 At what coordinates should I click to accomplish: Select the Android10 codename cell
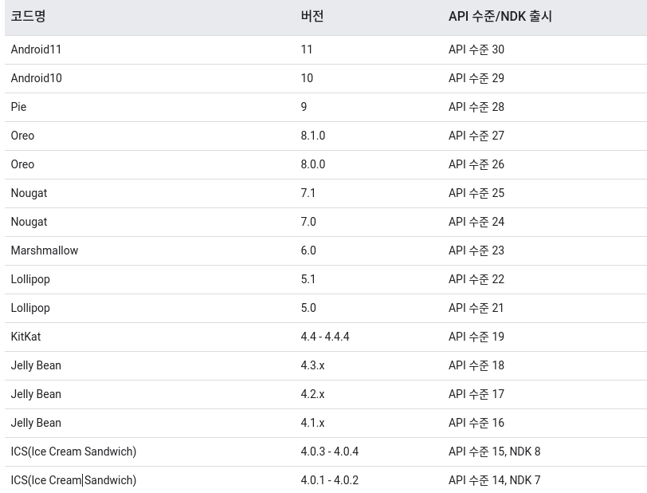[37, 78]
